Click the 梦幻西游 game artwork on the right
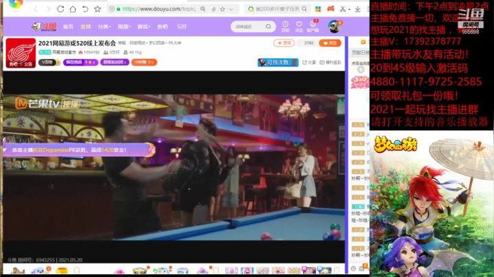This screenshot has height=277, width=494. coord(432,204)
